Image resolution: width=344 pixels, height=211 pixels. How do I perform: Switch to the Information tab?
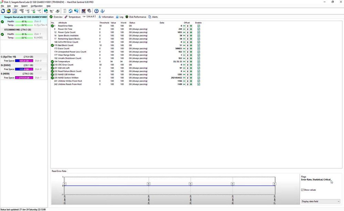click(x=106, y=17)
